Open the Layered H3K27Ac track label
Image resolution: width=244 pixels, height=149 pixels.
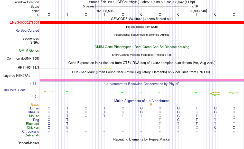tap(17, 76)
